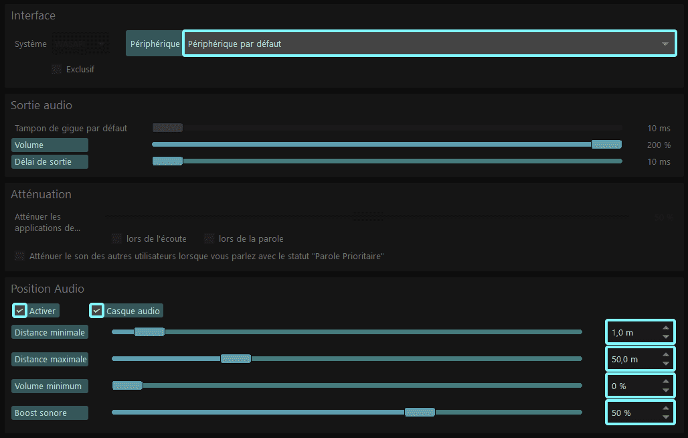Viewport: 688px width, 438px height.
Task: Disable the Casque audio checkbox
Action: pyautogui.click(x=98, y=311)
